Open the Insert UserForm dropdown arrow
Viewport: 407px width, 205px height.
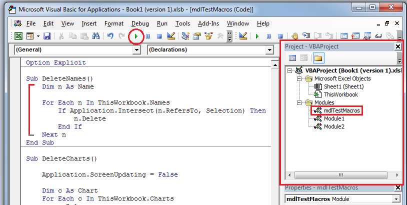[x=38, y=36]
